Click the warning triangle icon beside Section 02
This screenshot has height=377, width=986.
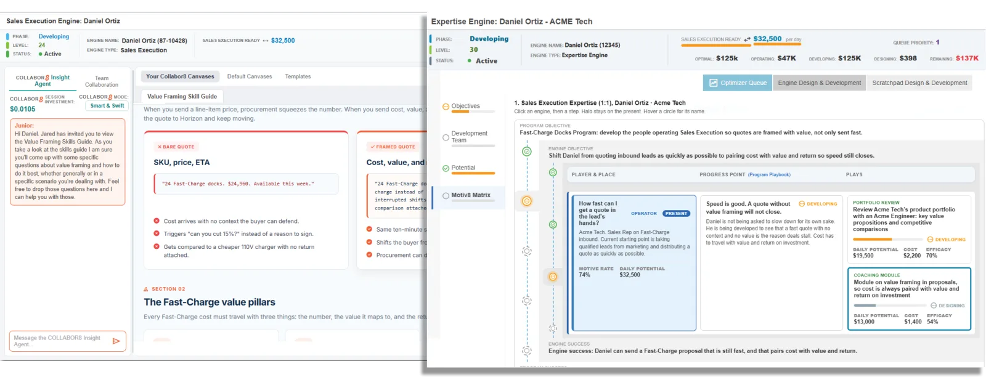(146, 289)
